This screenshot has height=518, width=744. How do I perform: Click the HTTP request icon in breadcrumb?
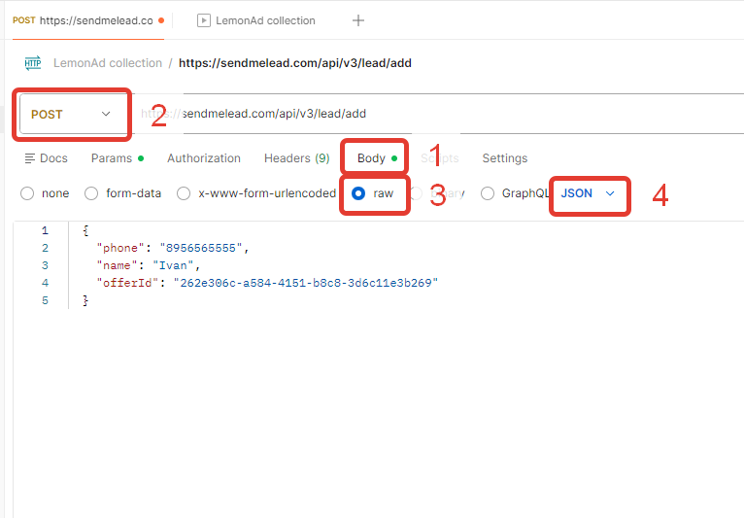pos(33,63)
